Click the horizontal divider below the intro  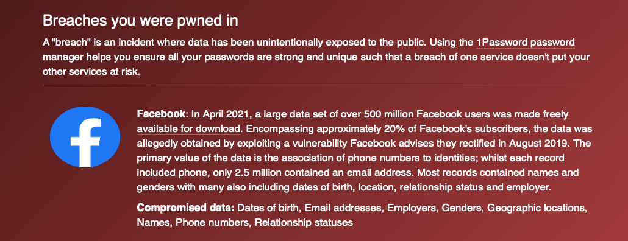click(325, 85)
